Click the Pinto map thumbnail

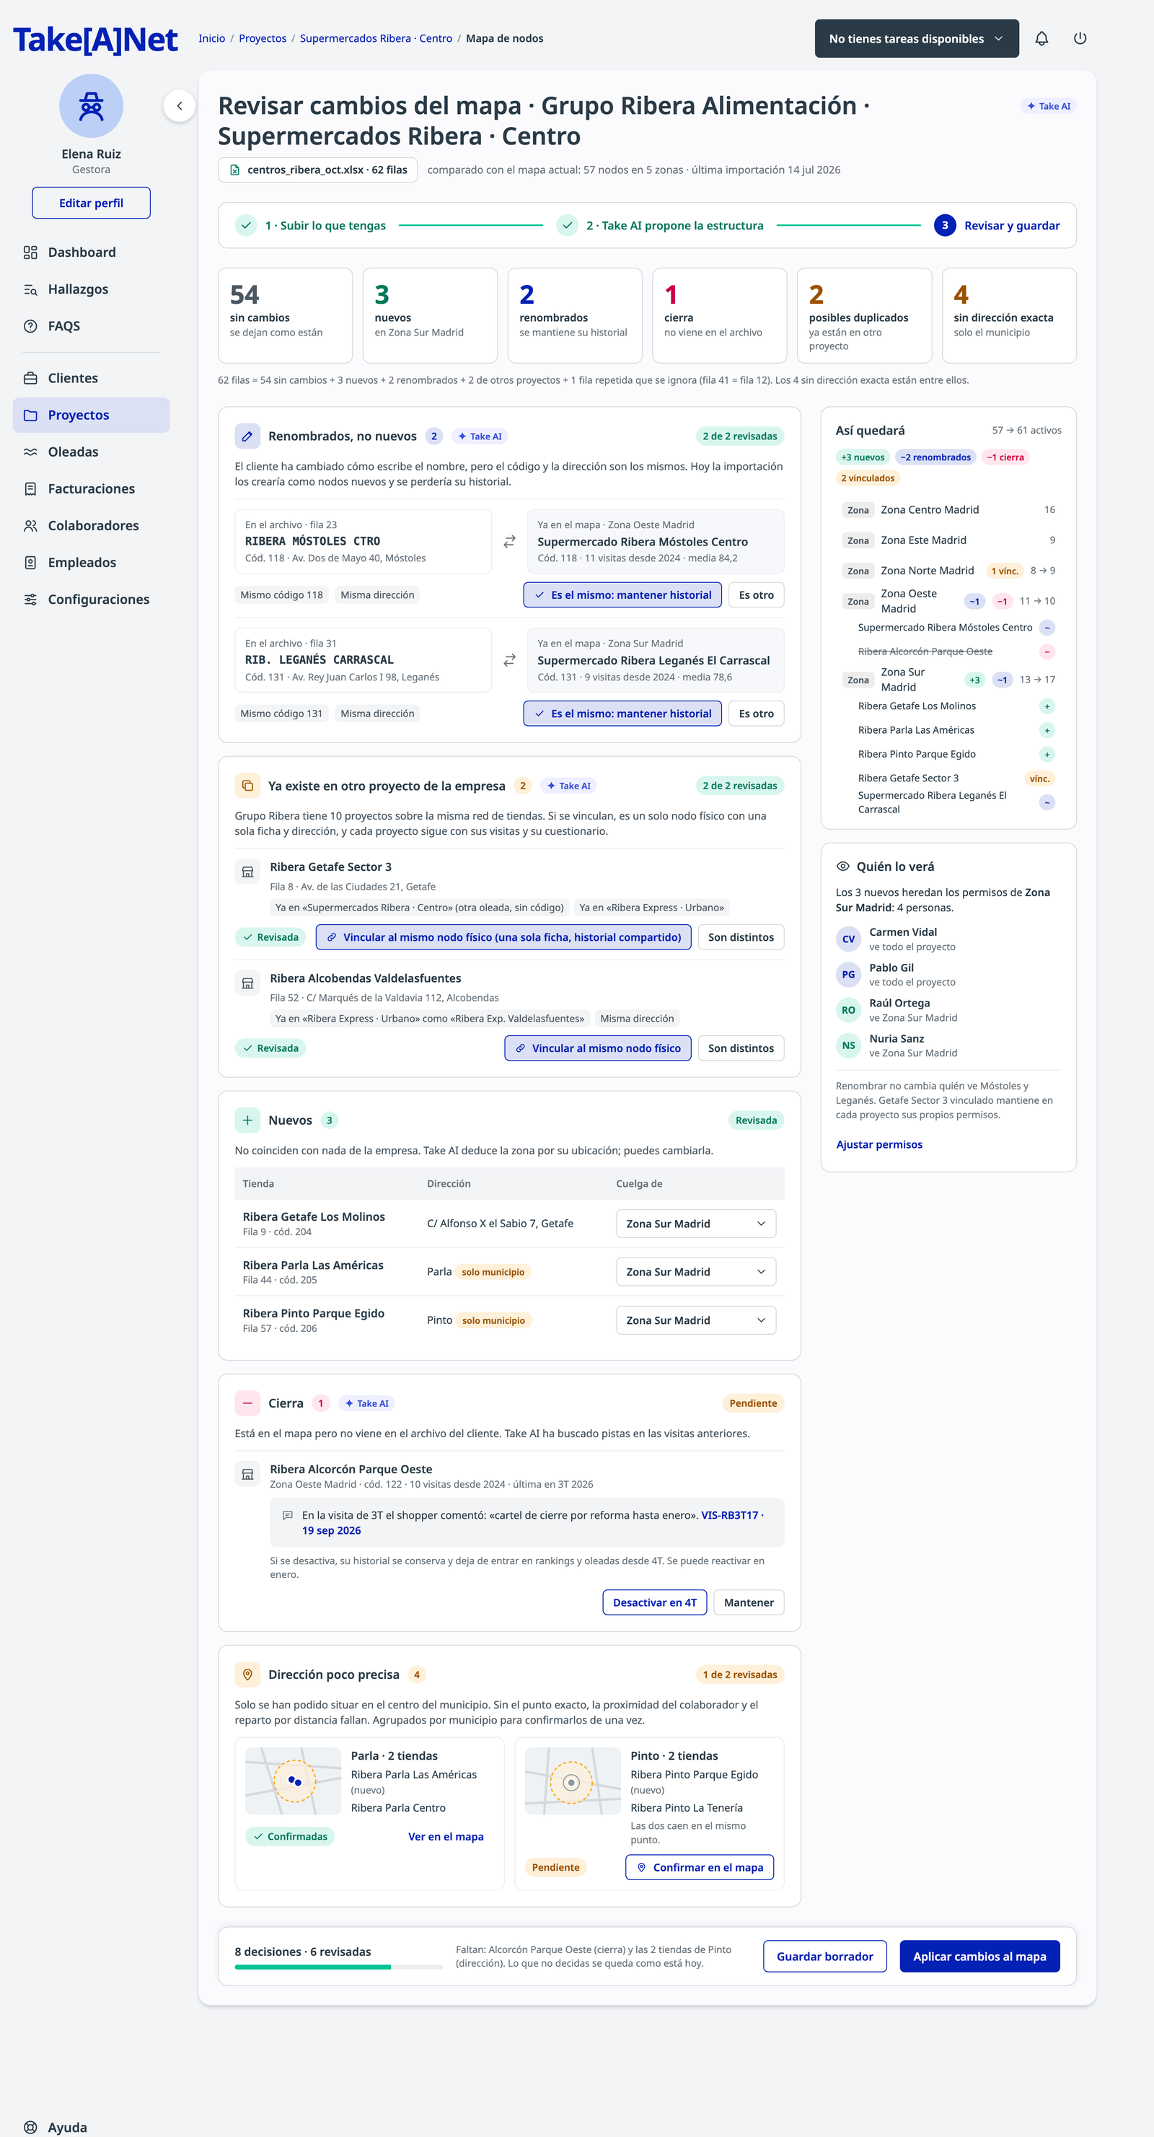tap(573, 1781)
